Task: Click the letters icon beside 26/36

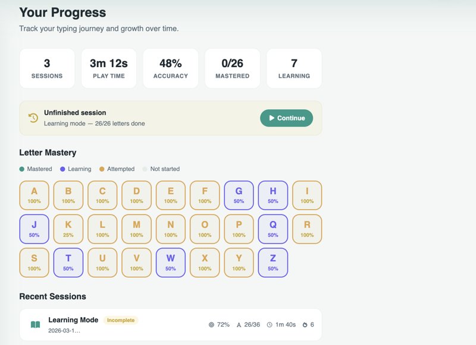Action: coord(239,325)
